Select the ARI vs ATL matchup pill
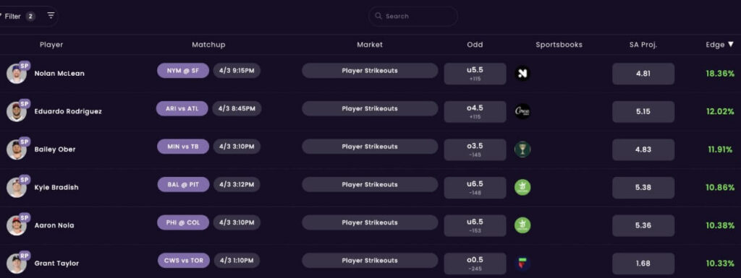Viewport: 741px width, 278px height. pos(182,108)
